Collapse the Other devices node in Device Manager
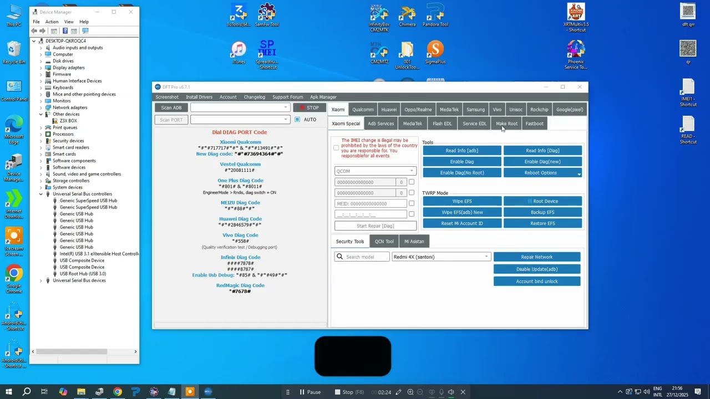The height and width of the screenshot is (399, 710). pyautogui.click(x=40, y=114)
